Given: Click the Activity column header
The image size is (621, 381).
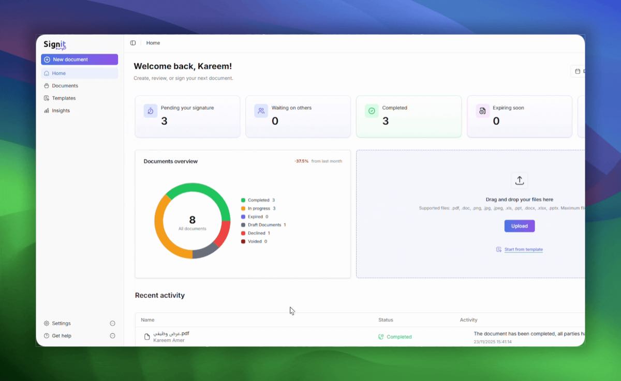Looking at the screenshot, I should (x=469, y=320).
